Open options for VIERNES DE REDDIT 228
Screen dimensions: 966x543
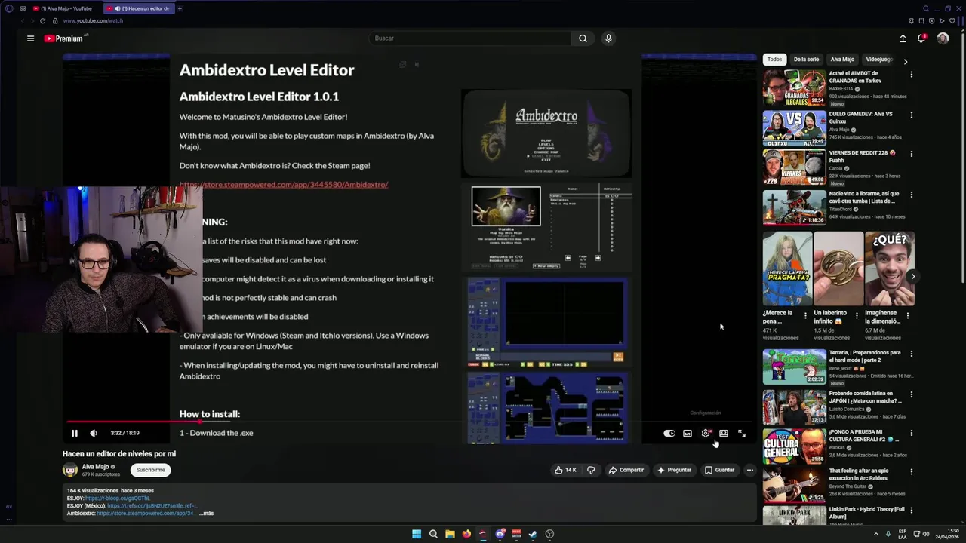(911, 154)
